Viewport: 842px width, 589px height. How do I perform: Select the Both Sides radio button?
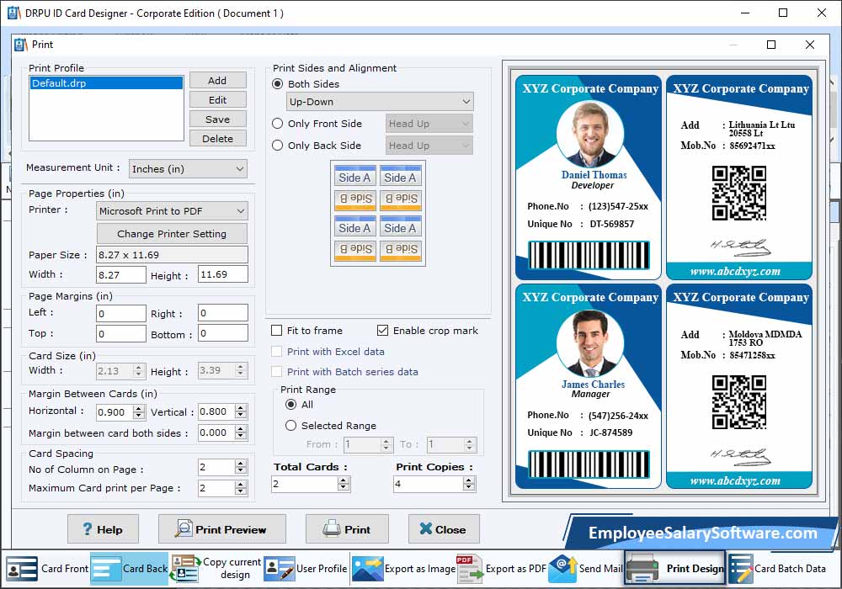[x=277, y=83]
